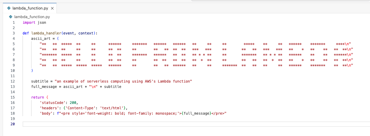Viewport: 370px width, 136px height.
Task: Click the 'return {' statement
Action: 40,97
